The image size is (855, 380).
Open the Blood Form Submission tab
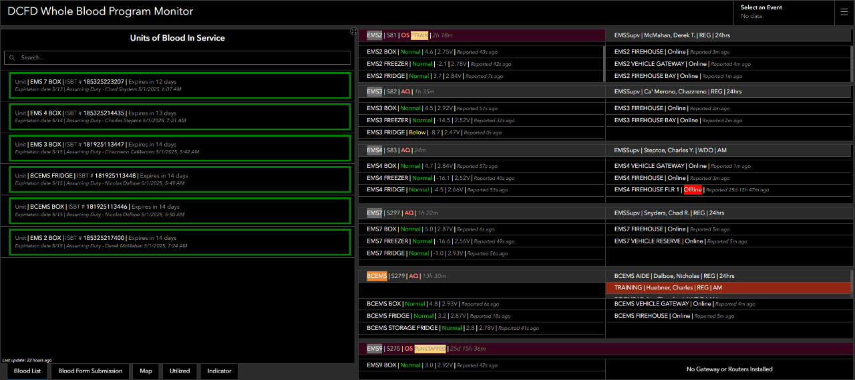90,371
